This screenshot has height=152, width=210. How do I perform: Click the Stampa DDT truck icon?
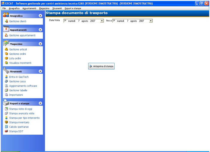(x=6, y=131)
